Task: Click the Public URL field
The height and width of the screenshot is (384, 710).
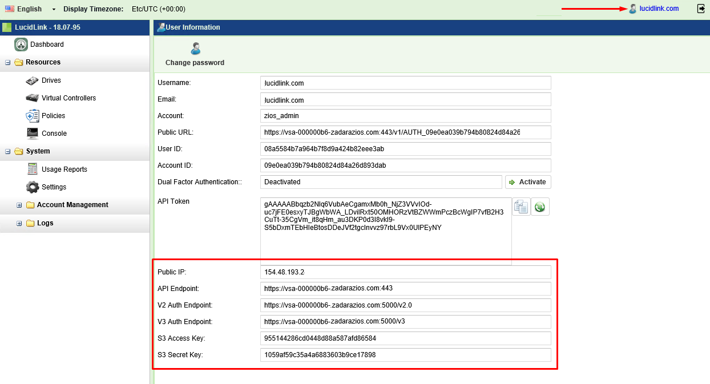Action: click(x=406, y=132)
